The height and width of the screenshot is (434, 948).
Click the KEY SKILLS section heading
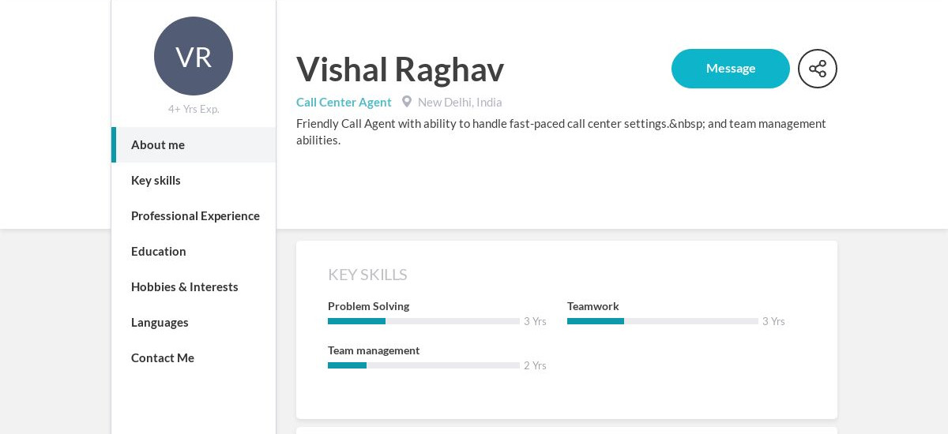coord(367,275)
